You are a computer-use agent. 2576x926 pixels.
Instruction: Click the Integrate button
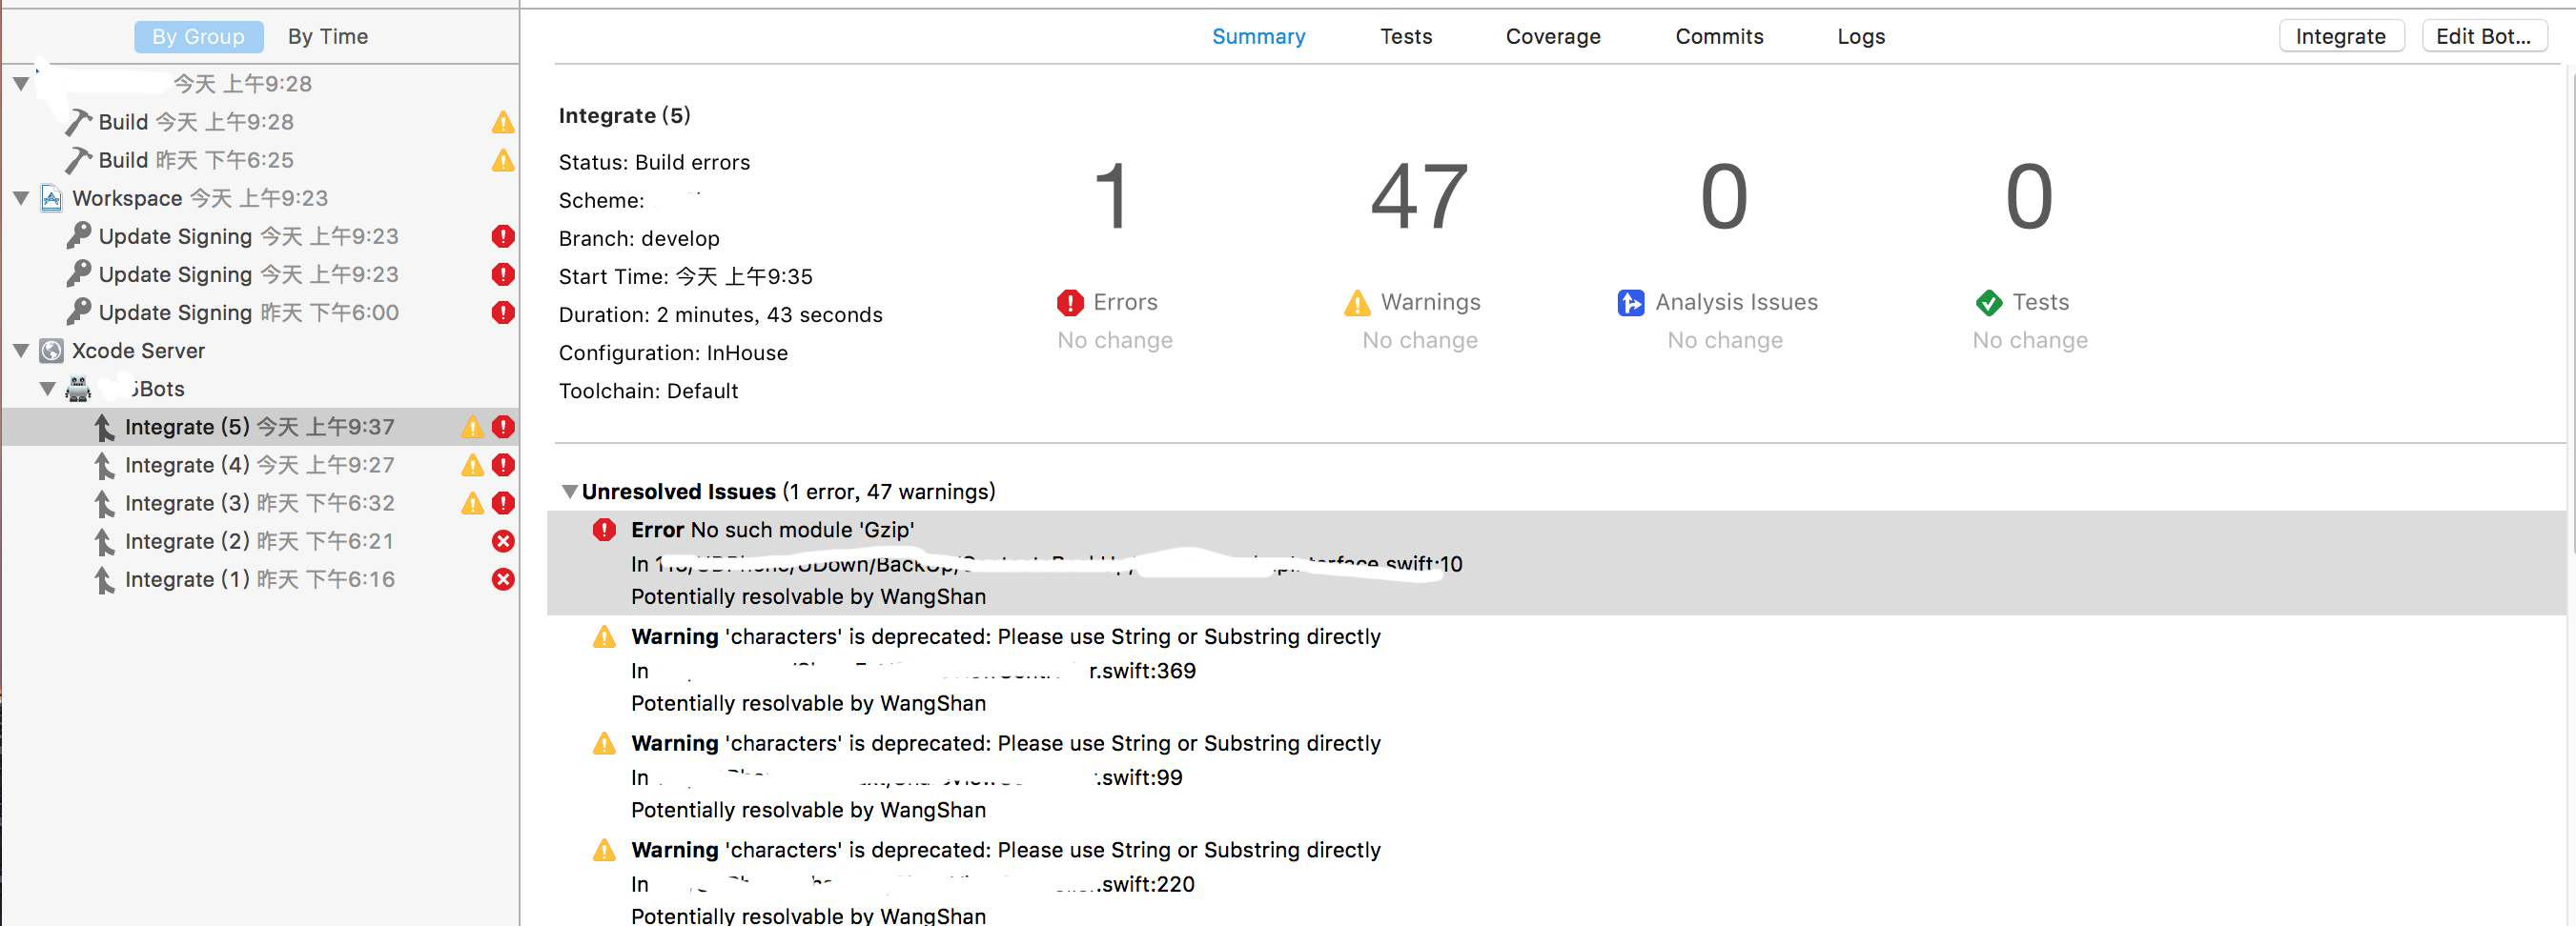click(x=2341, y=37)
